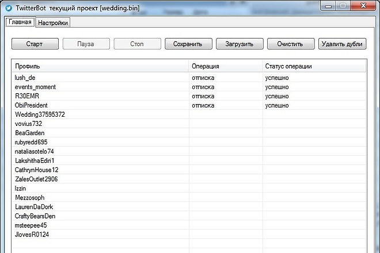380x253 pixels.
Task: Switch to the Настройки tab
Action: [53, 23]
